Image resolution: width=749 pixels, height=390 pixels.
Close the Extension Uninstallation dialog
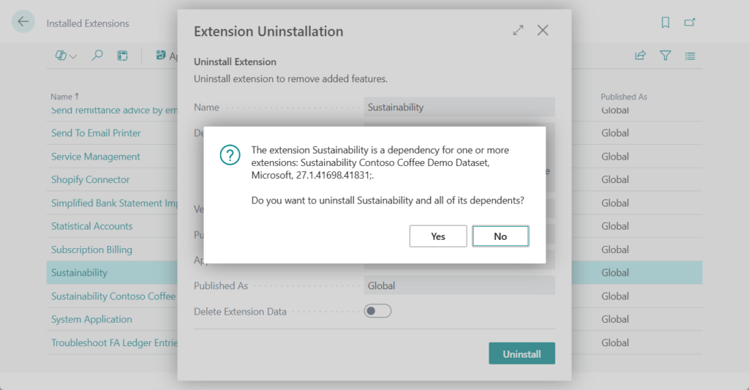[x=543, y=31]
